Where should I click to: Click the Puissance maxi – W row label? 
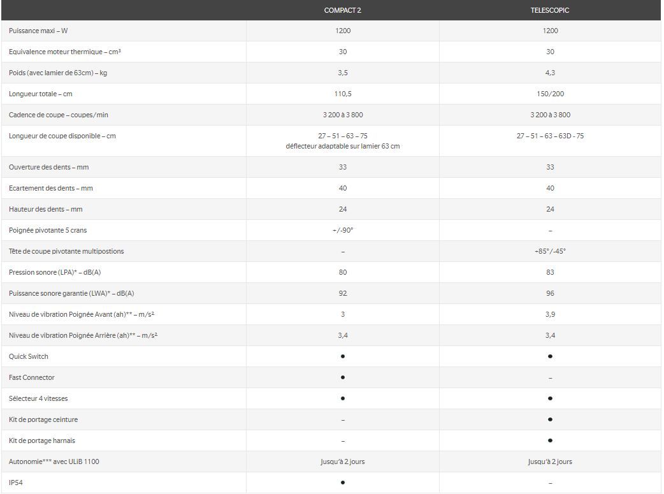pos(38,31)
